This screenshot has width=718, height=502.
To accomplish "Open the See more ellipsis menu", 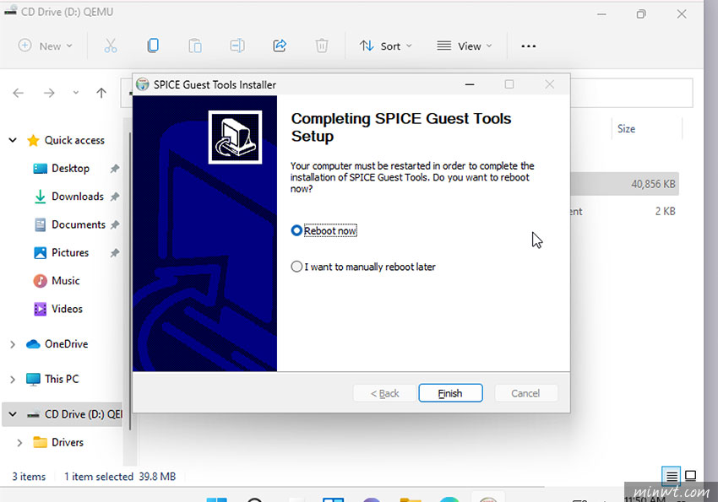I will click(529, 46).
